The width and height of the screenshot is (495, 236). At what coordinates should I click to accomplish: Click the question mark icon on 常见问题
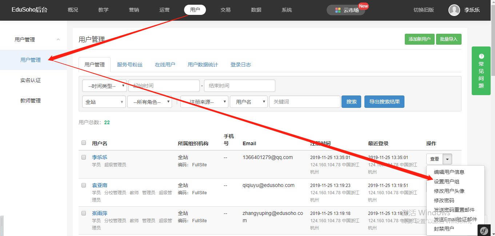coord(481,56)
